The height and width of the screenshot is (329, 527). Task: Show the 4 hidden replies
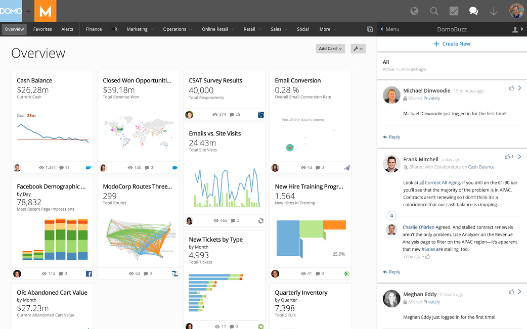391,215
